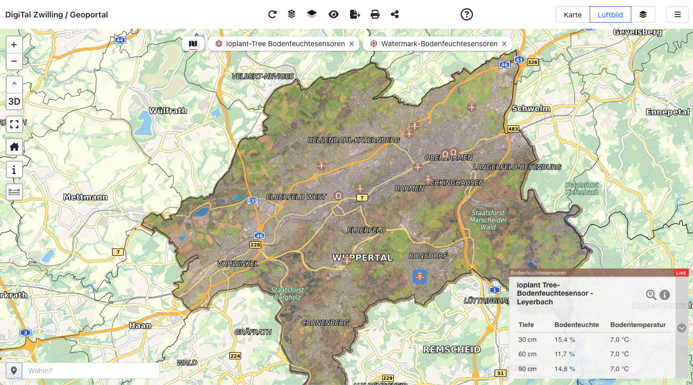Click the print map icon
Image resolution: width=693 pixels, height=385 pixels.
(x=375, y=14)
